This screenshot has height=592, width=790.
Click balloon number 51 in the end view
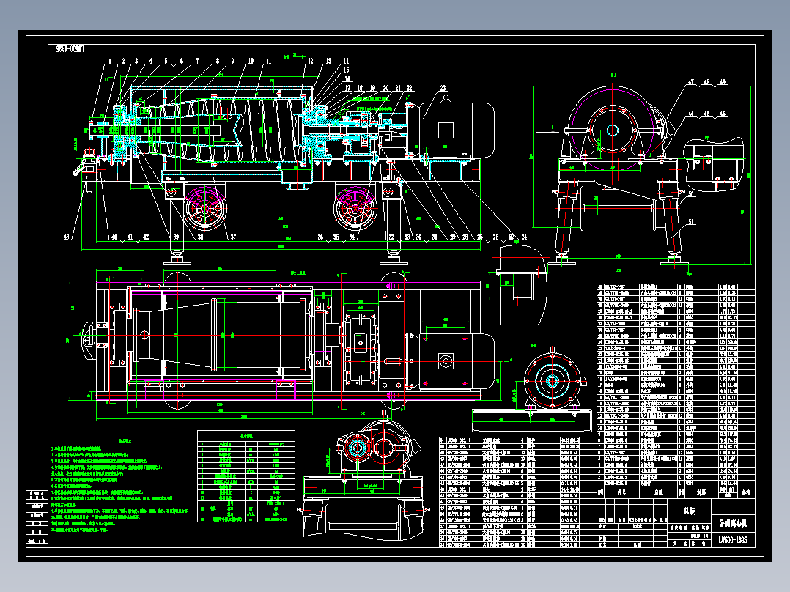pos(691,222)
